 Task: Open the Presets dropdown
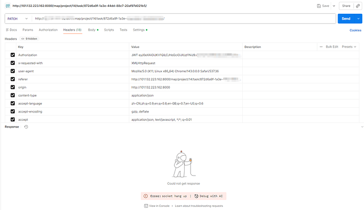tap(349, 46)
